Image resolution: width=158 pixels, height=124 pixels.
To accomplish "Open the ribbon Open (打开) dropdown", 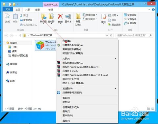I will click(x=113, y=15).
